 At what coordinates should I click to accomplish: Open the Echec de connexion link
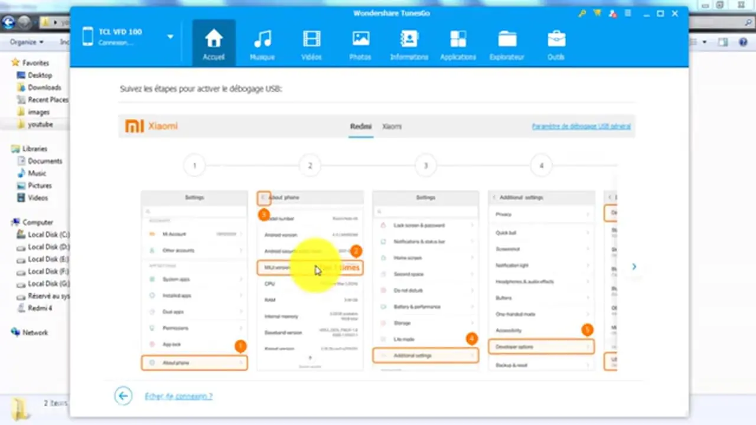(178, 396)
